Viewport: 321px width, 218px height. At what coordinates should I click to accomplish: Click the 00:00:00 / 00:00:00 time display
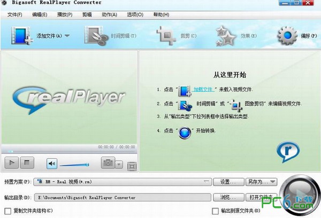[x=116, y=147]
